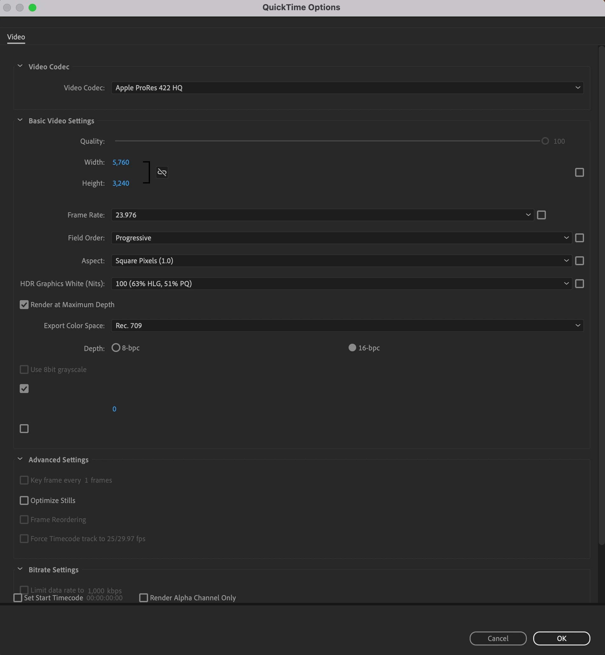Disable Render at Maximum Depth
Screen dimensions: 605x655
(x=24, y=305)
